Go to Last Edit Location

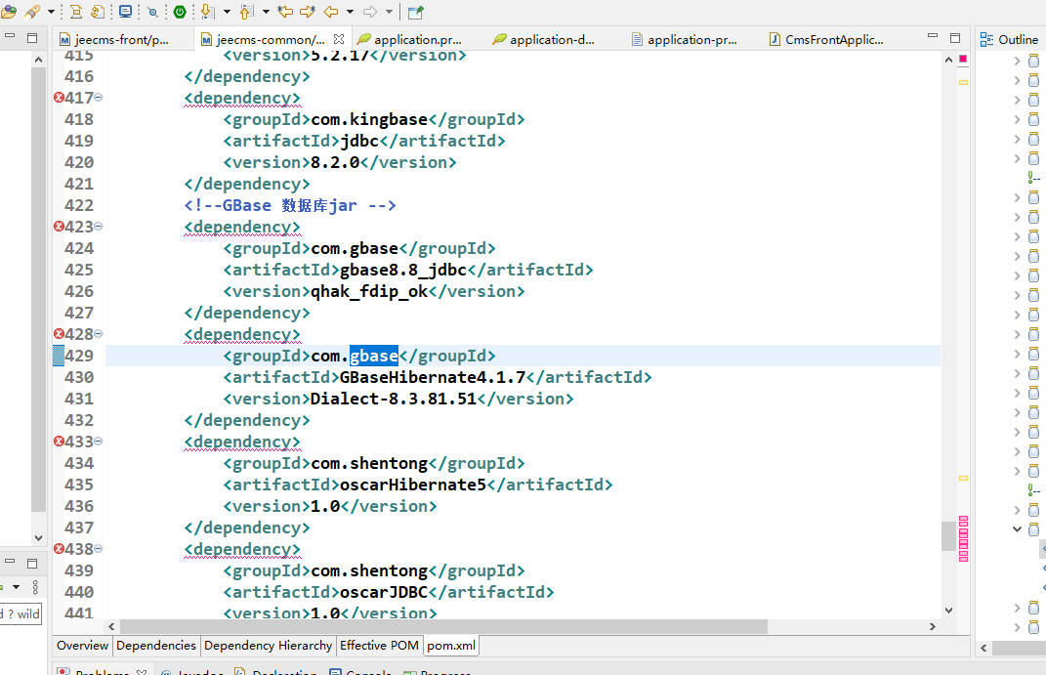(x=285, y=12)
